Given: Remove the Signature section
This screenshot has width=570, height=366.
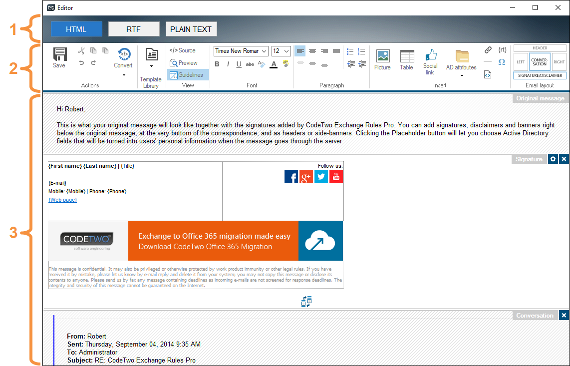Looking at the screenshot, I should tap(564, 159).
